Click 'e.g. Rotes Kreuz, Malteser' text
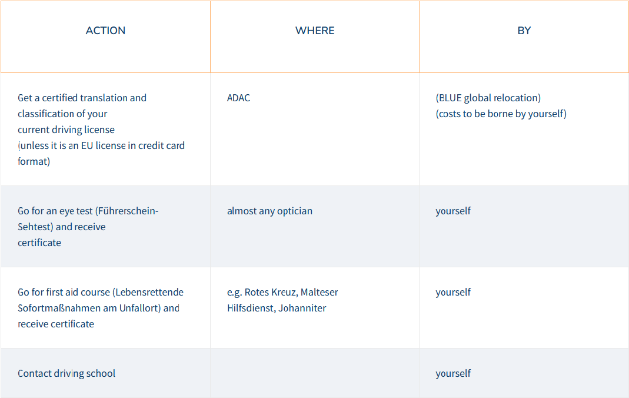629x398 pixels. point(282,292)
